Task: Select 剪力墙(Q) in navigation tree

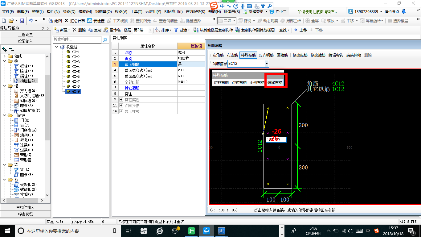Action: click(28, 91)
